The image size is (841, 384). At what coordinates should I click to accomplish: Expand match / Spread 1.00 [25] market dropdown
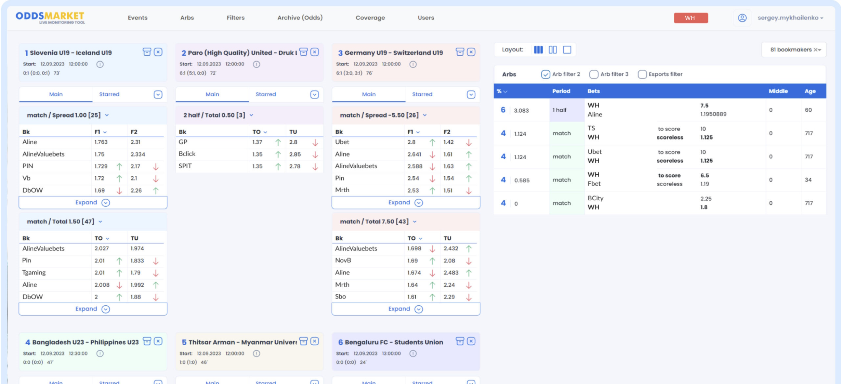click(107, 115)
